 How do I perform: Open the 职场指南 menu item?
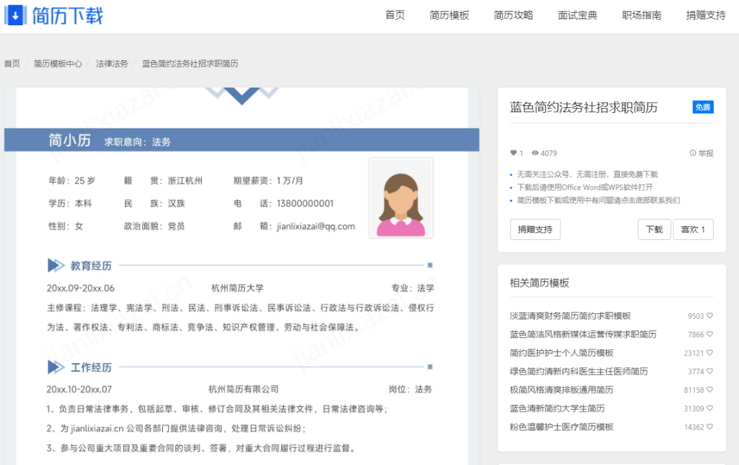tap(640, 14)
